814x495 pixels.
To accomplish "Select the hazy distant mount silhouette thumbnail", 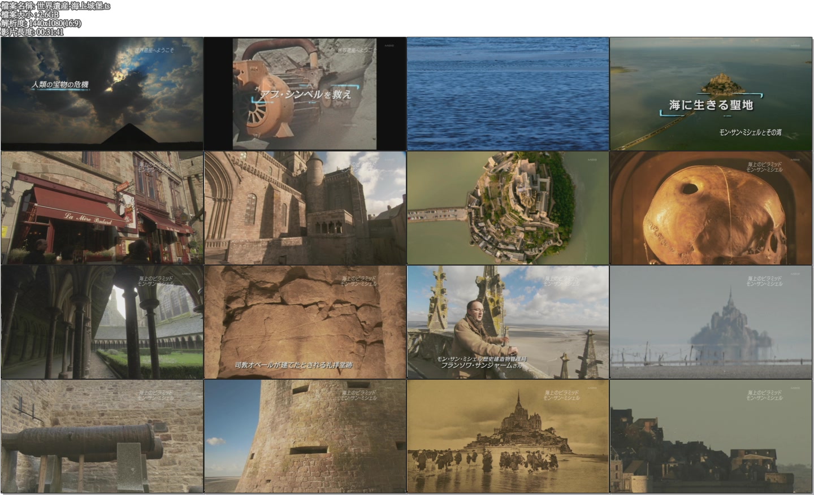I will pyautogui.click(x=711, y=322).
